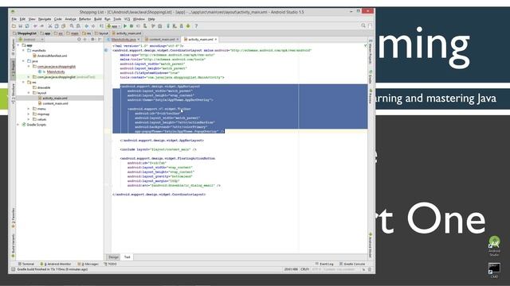Image resolution: width=510 pixels, height=286 pixels.
Task: Open the Terminal tool window
Action: point(26,264)
